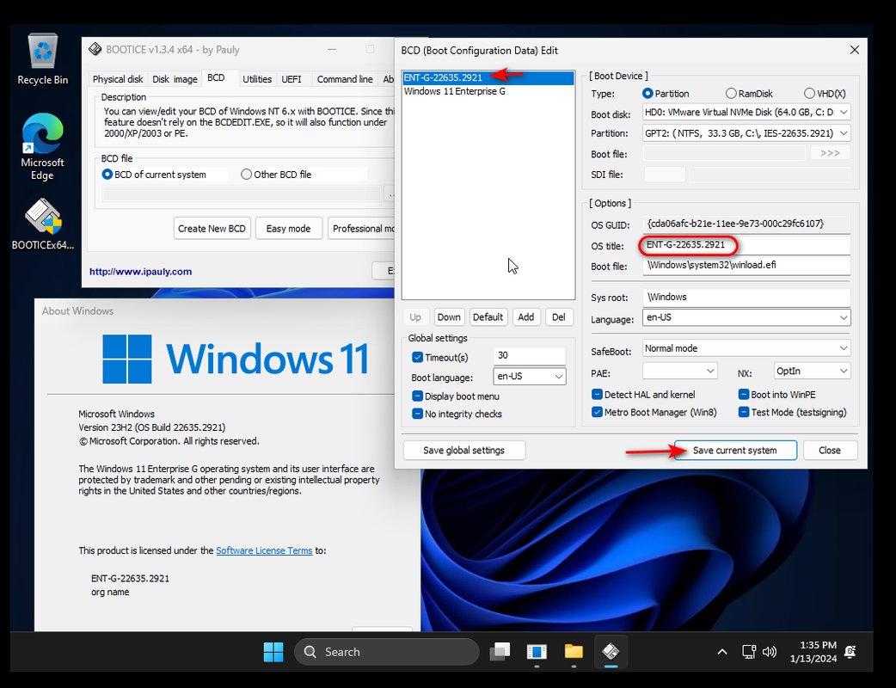Viewport: 896px width, 688px height.
Task: Open the Windows Start menu
Action: [273, 652]
